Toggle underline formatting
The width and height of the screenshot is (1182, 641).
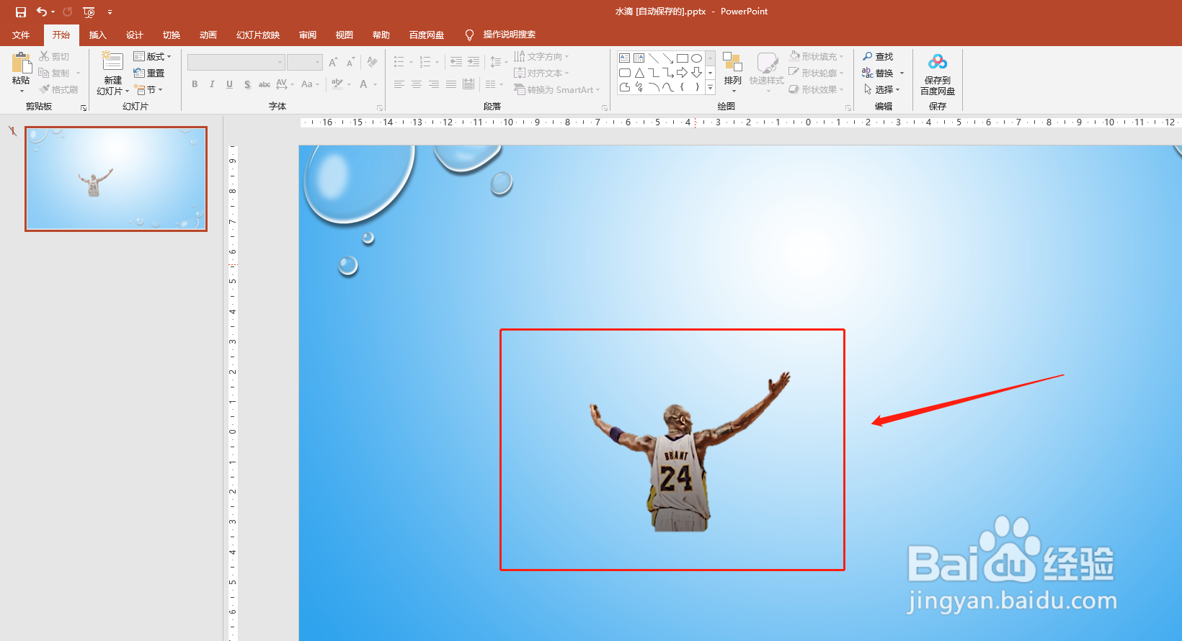tap(229, 84)
